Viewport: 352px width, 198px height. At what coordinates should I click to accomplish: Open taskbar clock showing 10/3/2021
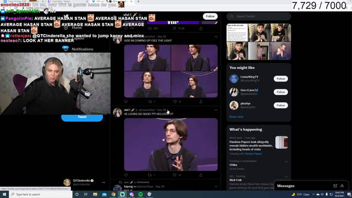point(339,194)
